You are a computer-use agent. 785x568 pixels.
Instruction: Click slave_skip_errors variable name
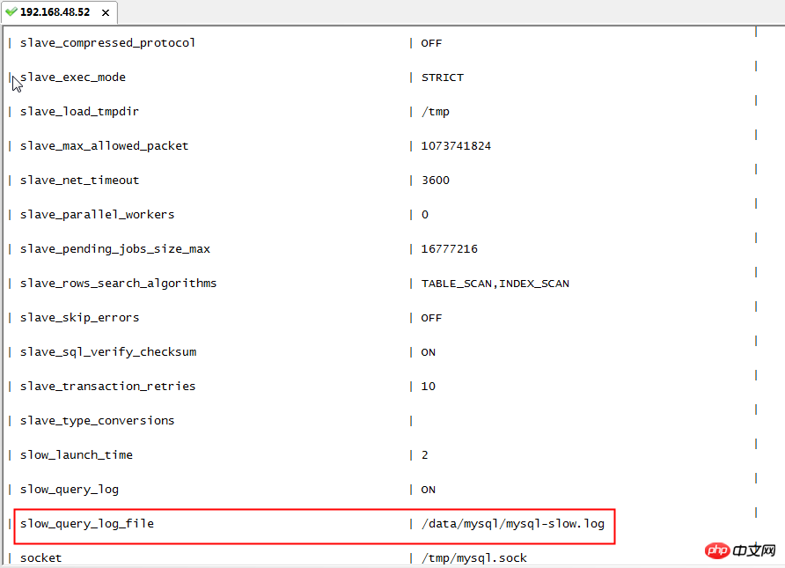click(x=79, y=318)
